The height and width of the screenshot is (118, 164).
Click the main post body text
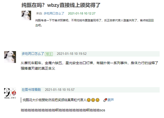click(94, 23)
